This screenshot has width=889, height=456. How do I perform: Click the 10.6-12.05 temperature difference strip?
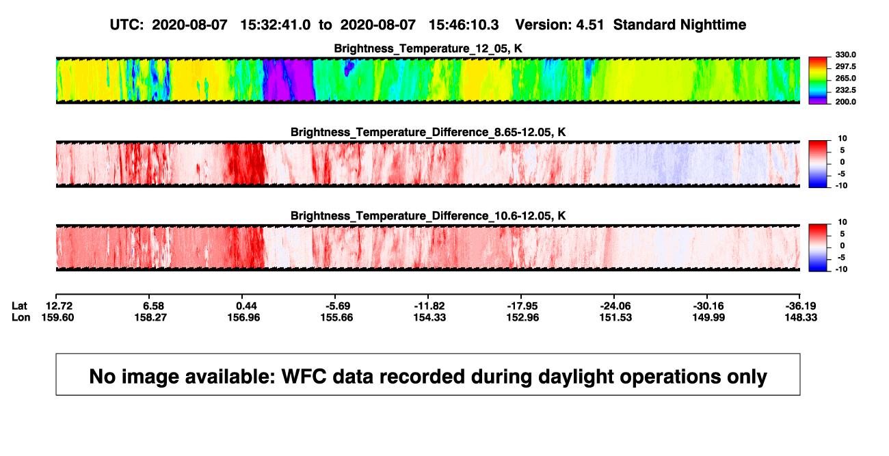point(428,247)
